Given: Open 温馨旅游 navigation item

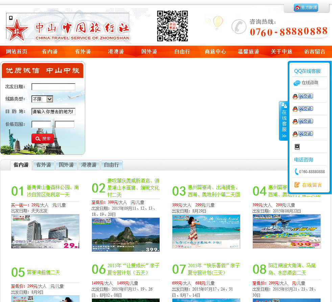Looking at the screenshot, I should [x=248, y=51].
